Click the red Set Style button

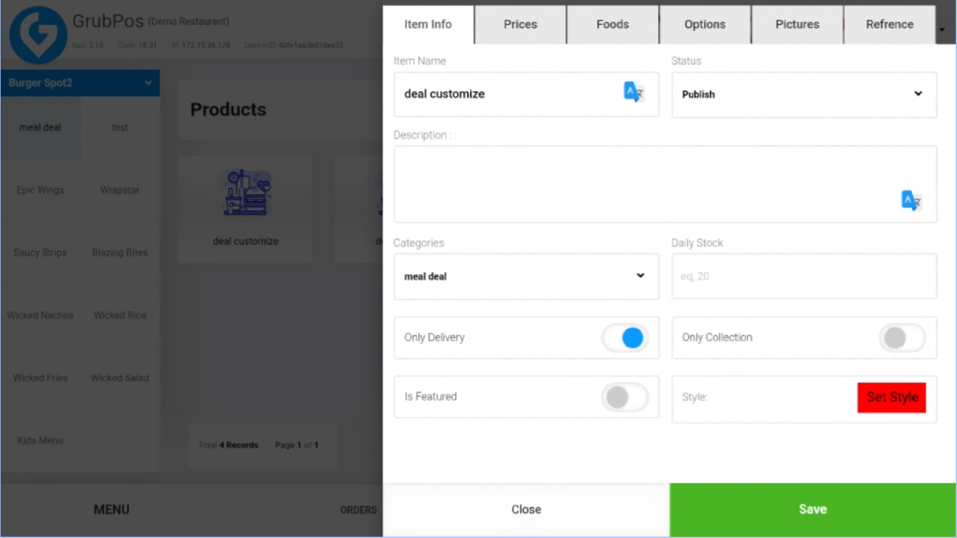(891, 398)
